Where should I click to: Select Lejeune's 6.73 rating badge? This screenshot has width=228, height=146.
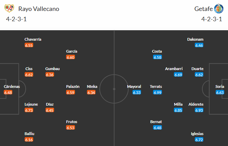tap(29, 110)
